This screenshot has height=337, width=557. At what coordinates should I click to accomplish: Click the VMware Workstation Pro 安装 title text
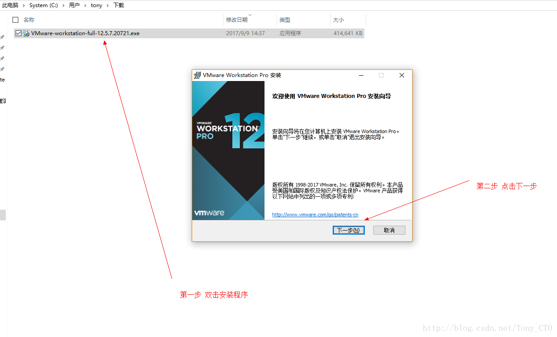coord(242,75)
